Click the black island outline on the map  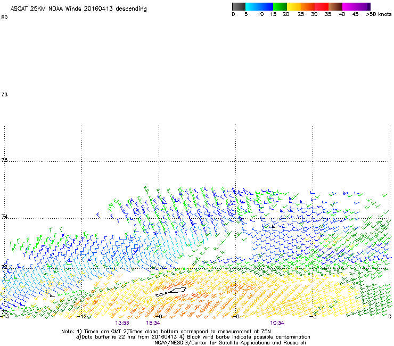pyautogui.click(x=171, y=292)
